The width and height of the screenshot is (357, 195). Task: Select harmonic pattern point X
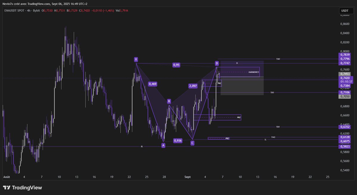coord(136,60)
